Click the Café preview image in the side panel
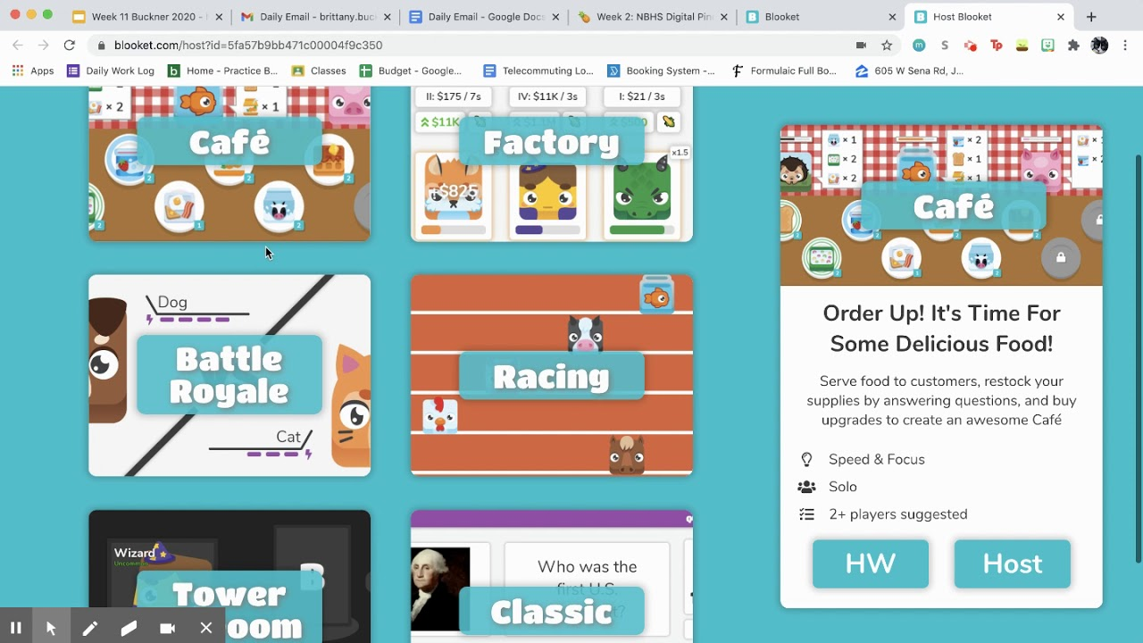Viewport: 1143px width, 643px height. tap(941, 205)
